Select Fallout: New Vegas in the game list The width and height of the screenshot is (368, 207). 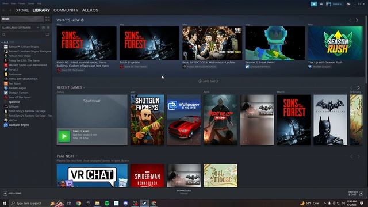point(20,56)
